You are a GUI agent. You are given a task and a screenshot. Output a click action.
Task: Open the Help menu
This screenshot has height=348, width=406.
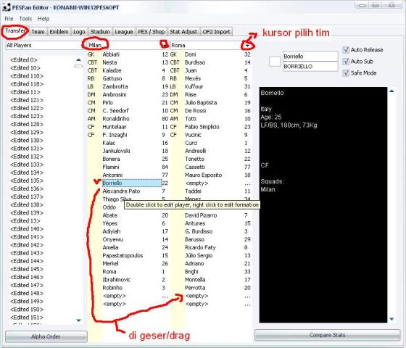[x=43, y=19]
